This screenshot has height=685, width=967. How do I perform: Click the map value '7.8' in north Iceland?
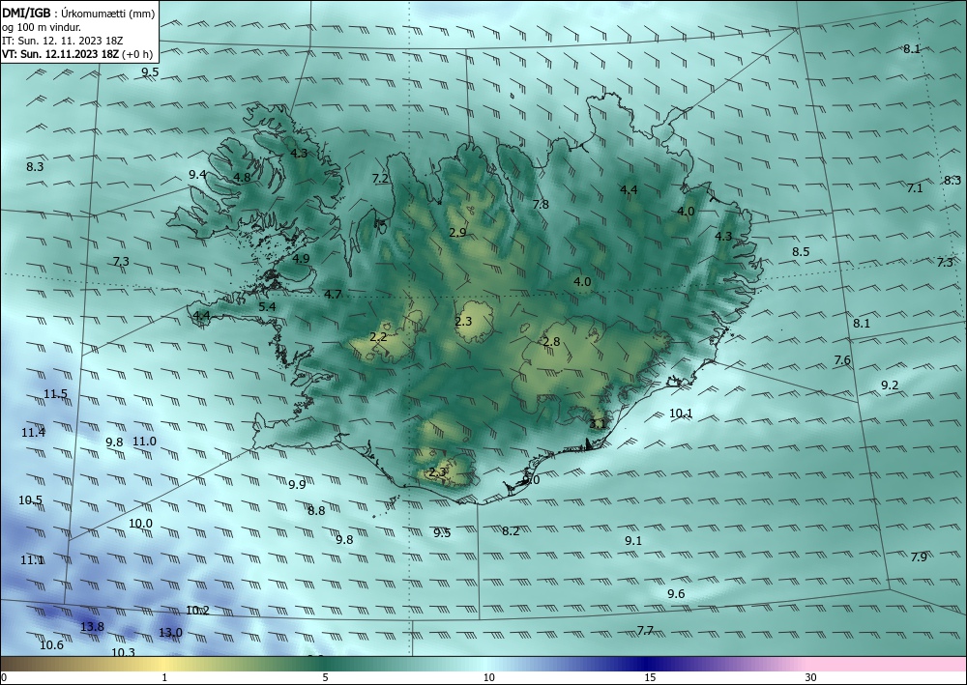[x=541, y=205]
